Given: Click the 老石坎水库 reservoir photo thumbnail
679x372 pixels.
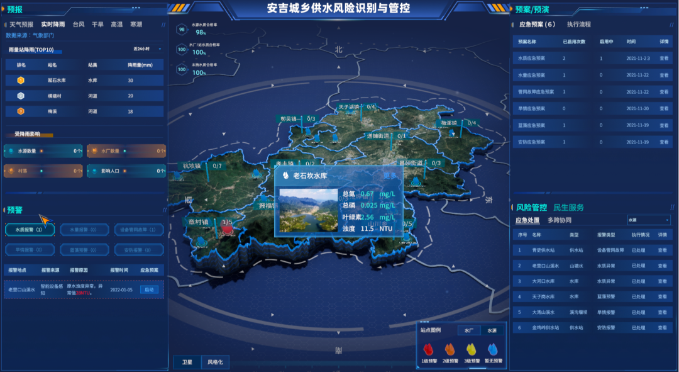Looking at the screenshot, I should point(308,210).
